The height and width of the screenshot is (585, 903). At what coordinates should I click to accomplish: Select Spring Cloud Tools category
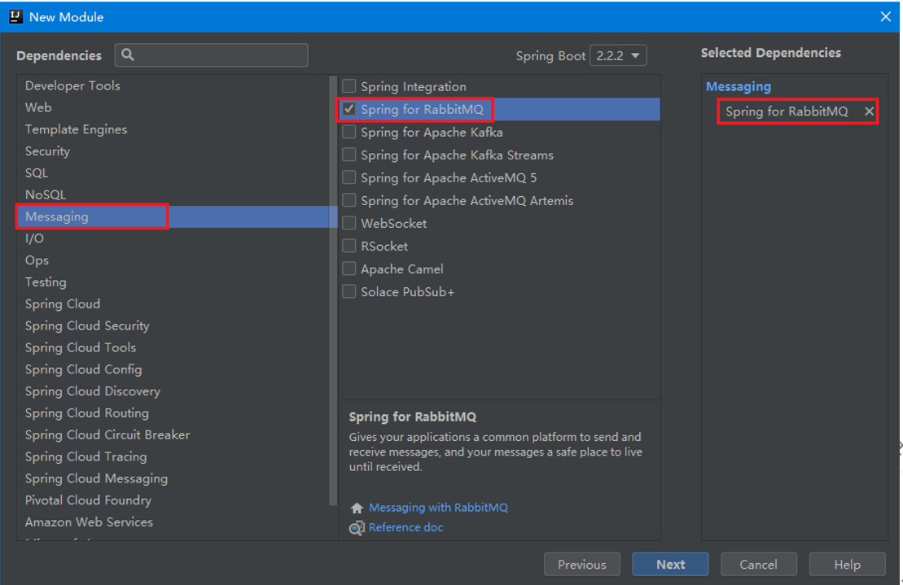[173, 348]
